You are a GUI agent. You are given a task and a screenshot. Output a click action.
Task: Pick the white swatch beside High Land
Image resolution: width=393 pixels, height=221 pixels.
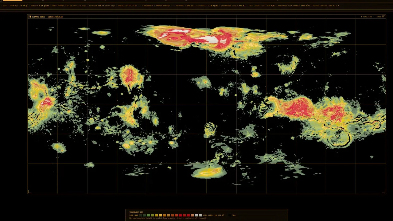(200, 215)
